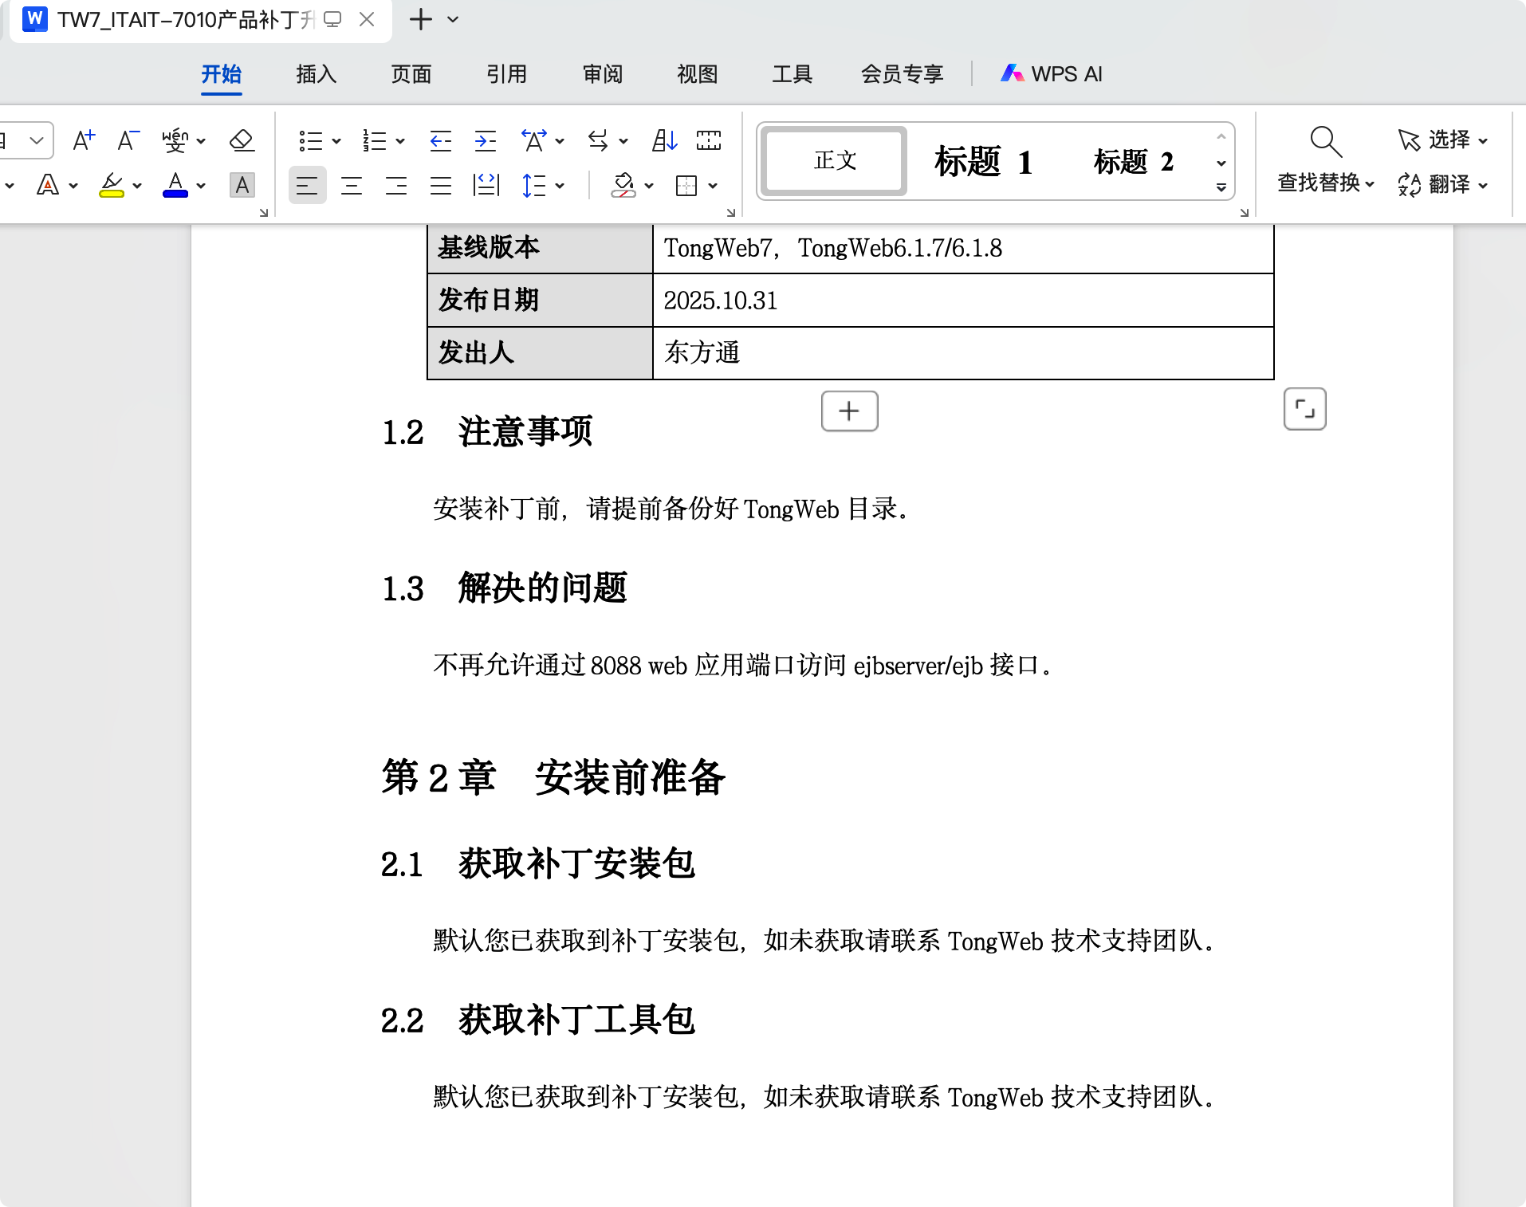This screenshot has width=1526, height=1207.
Task: Switch to the 插入 tab
Action: (x=316, y=74)
